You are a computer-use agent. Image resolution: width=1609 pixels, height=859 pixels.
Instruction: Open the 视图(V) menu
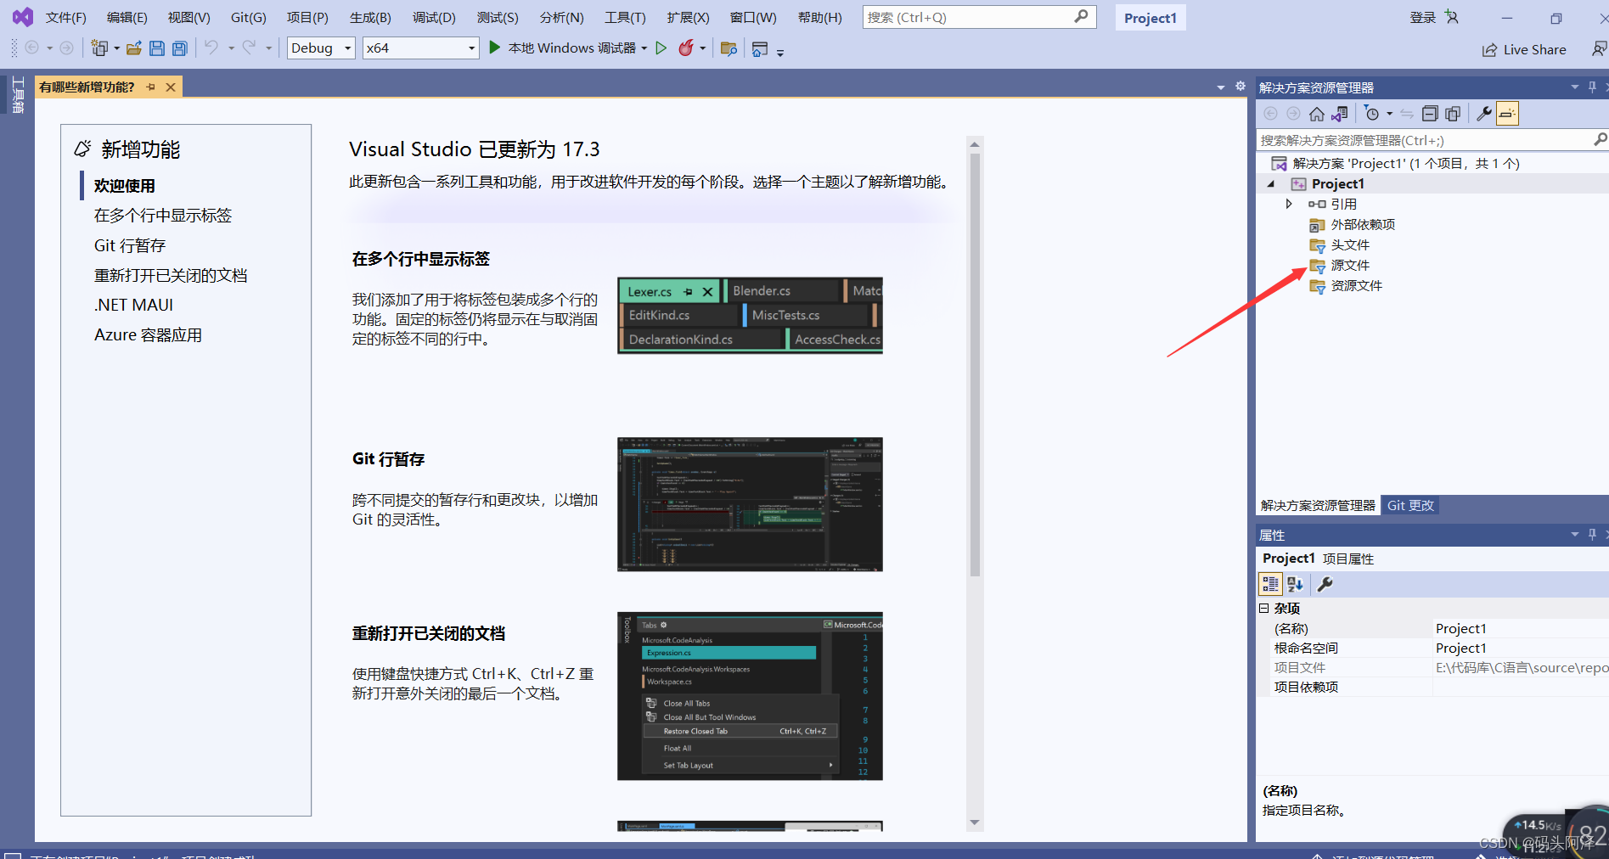tap(188, 17)
